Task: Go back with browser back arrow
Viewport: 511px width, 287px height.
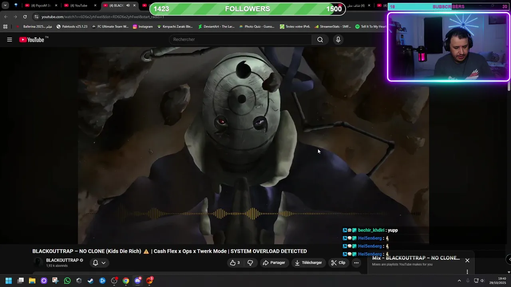Action: click(6, 17)
